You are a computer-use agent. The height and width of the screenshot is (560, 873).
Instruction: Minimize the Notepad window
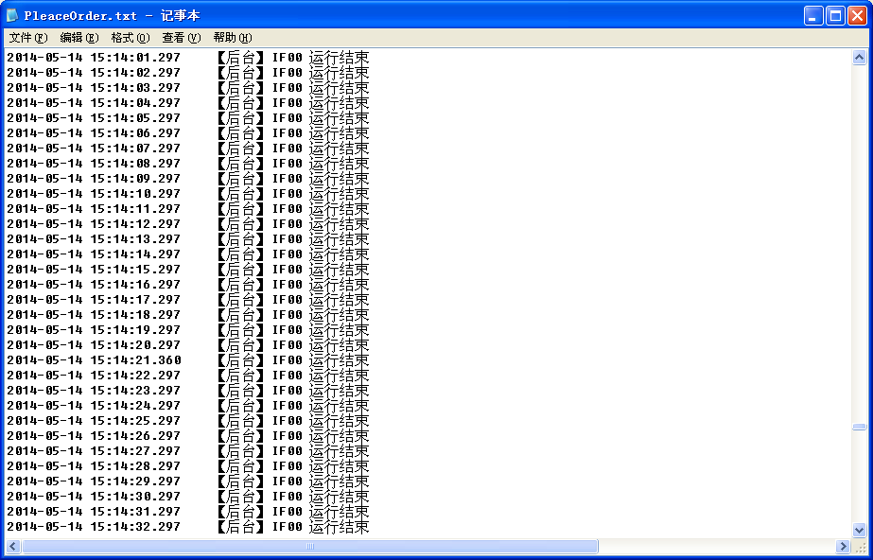click(813, 15)
